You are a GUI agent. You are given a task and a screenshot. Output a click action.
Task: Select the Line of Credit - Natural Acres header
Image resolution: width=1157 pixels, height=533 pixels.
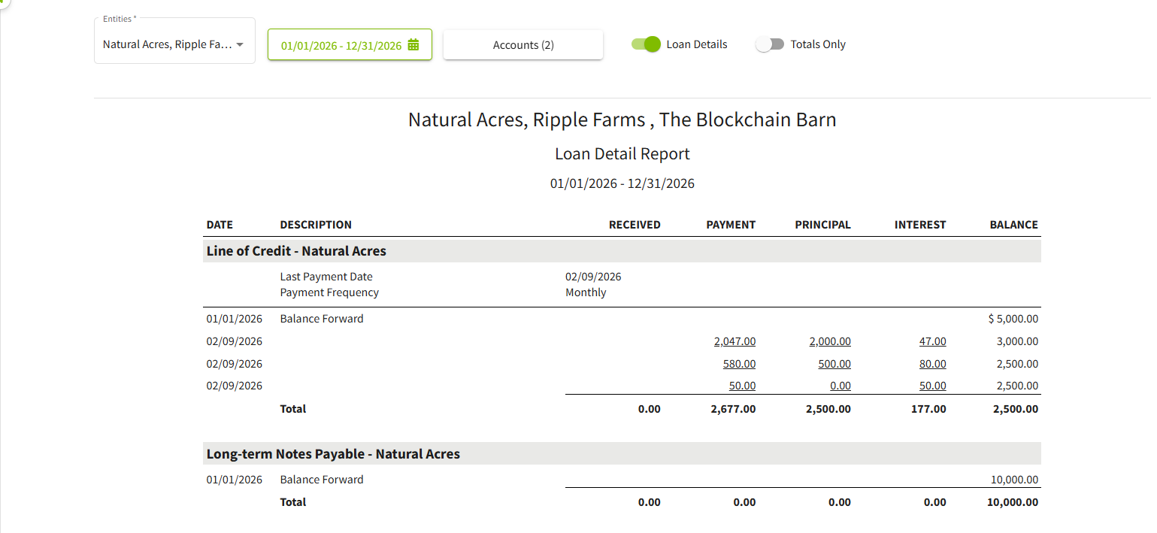point(296,251)
